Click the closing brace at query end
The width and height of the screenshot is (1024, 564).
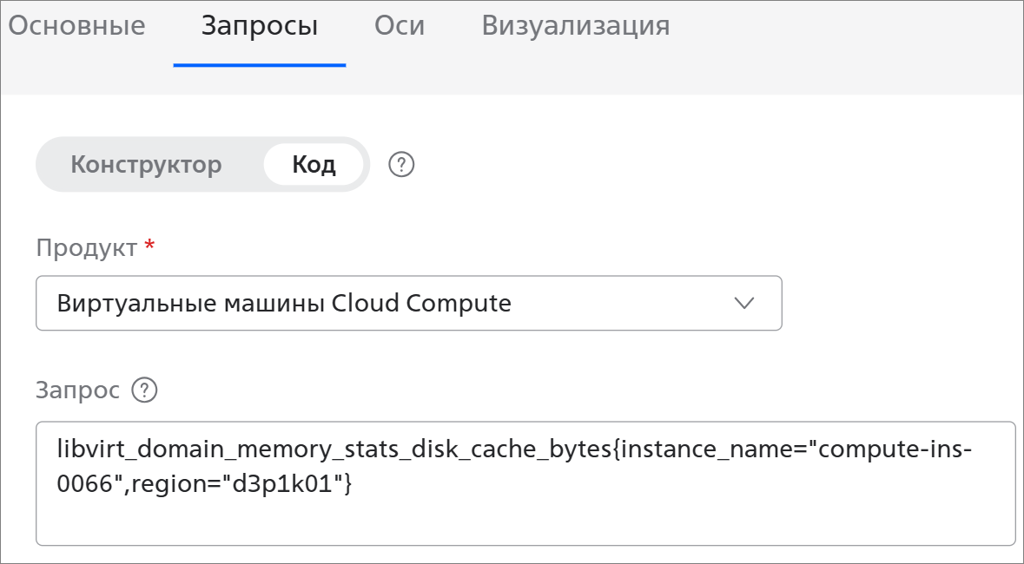point(347,486)
